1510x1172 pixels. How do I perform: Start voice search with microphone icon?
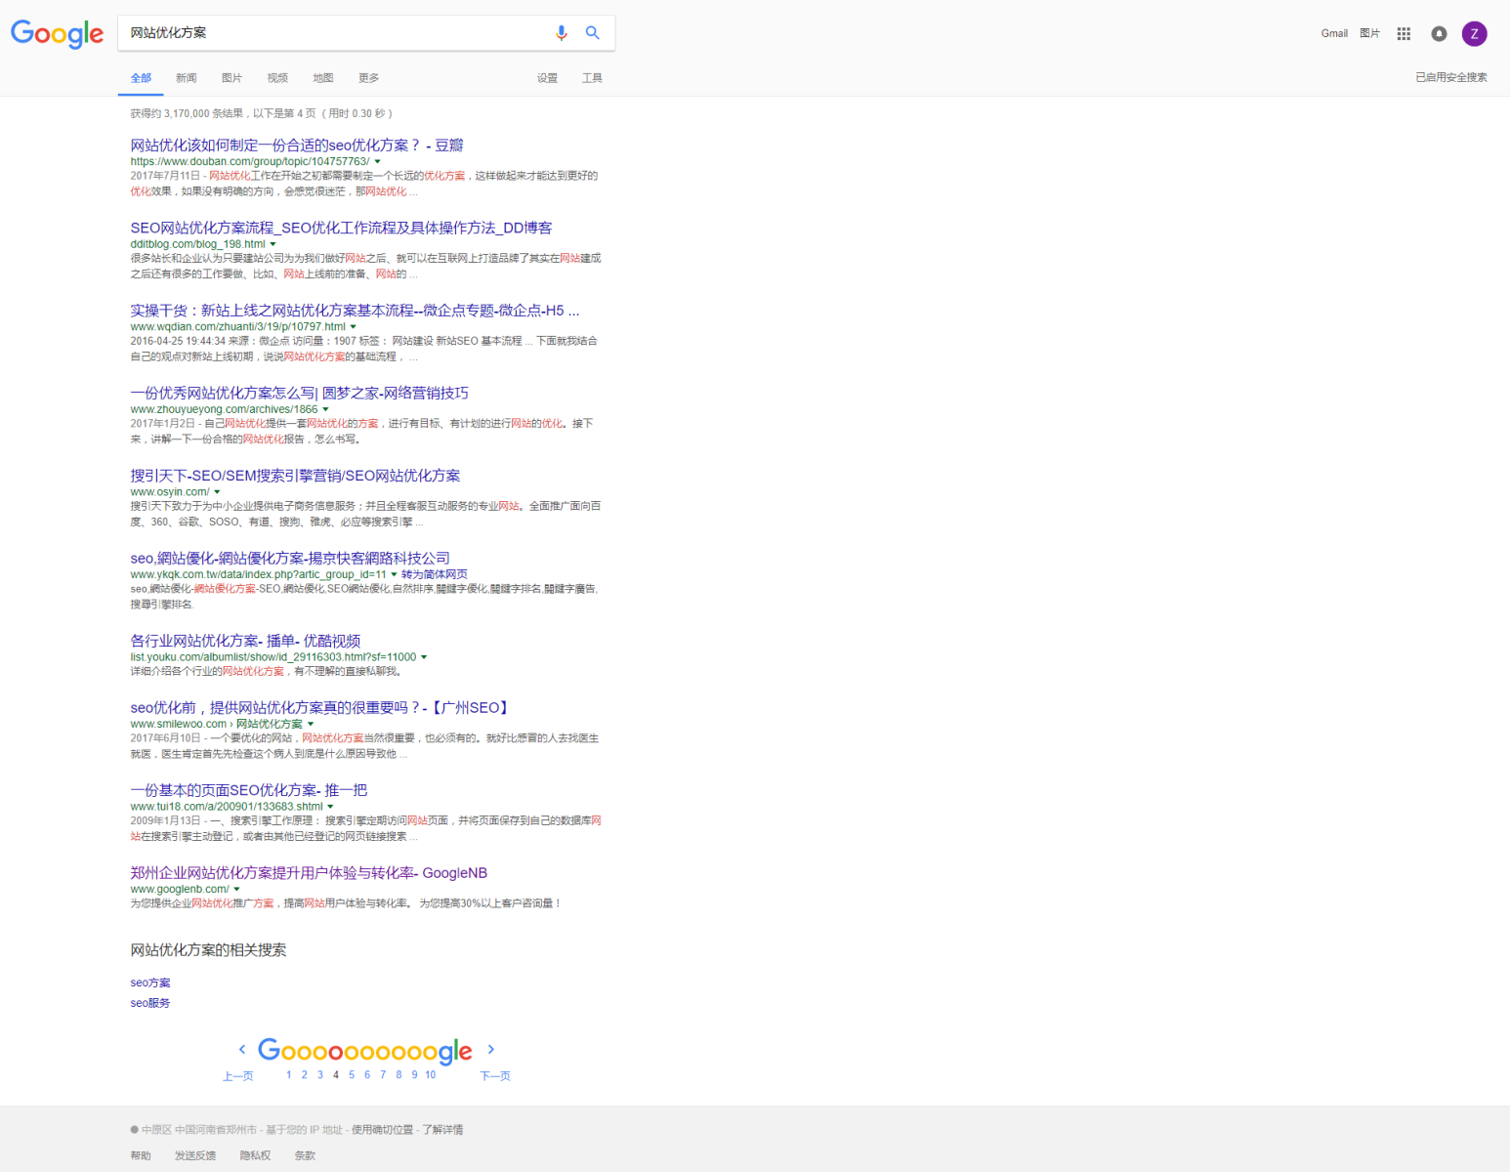click(562, 33)
